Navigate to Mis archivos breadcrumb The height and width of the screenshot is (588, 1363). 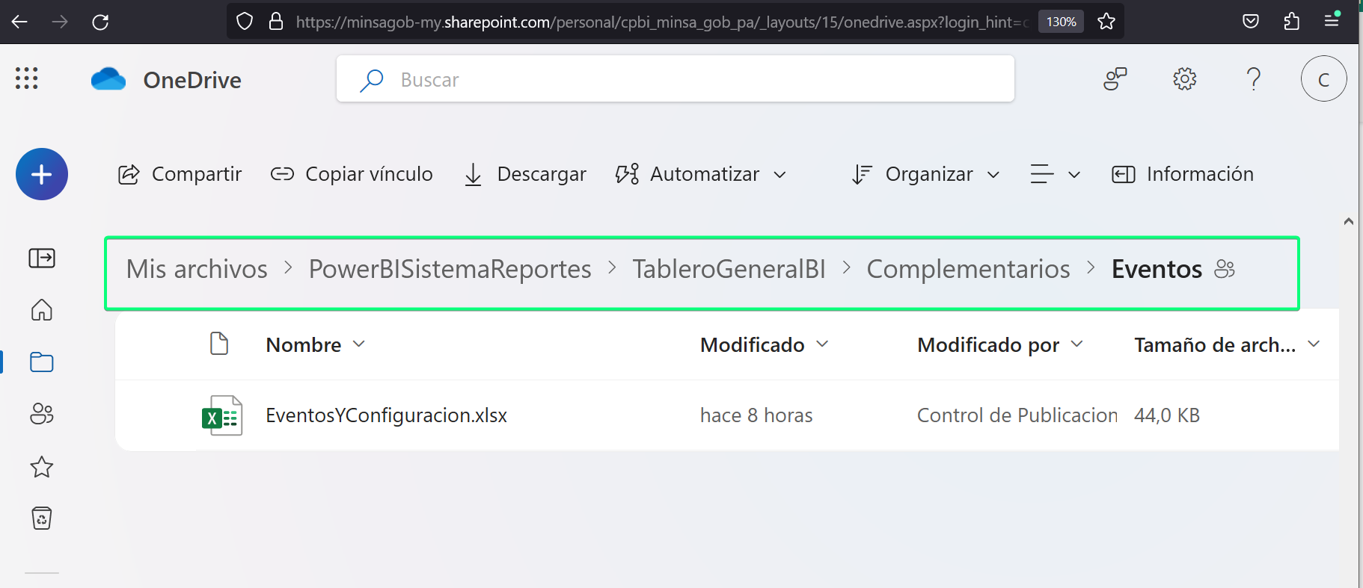pyautogui.click(x=197, y=269)
